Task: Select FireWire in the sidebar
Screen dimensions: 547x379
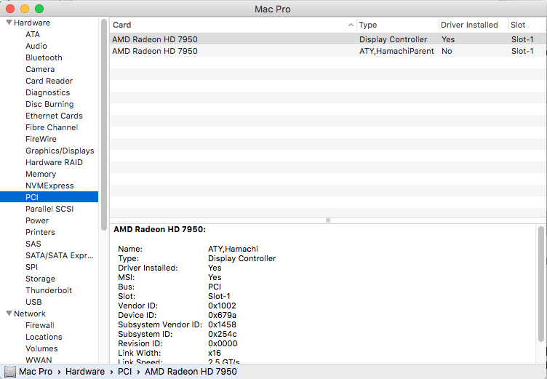Action: click(41, 139)
